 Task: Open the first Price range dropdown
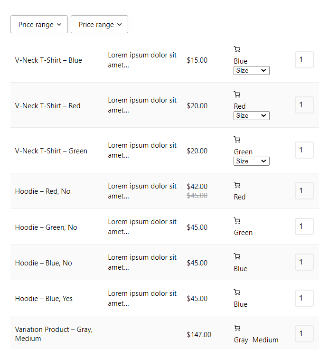[39, 24]
